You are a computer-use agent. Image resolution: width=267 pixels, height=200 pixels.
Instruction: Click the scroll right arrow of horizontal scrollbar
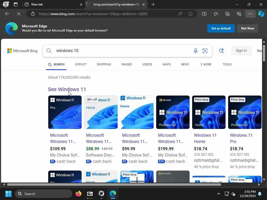point(259,185)
